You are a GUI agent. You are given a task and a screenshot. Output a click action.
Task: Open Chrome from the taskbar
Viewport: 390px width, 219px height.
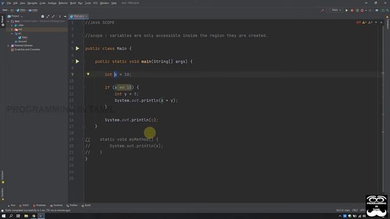34,216
